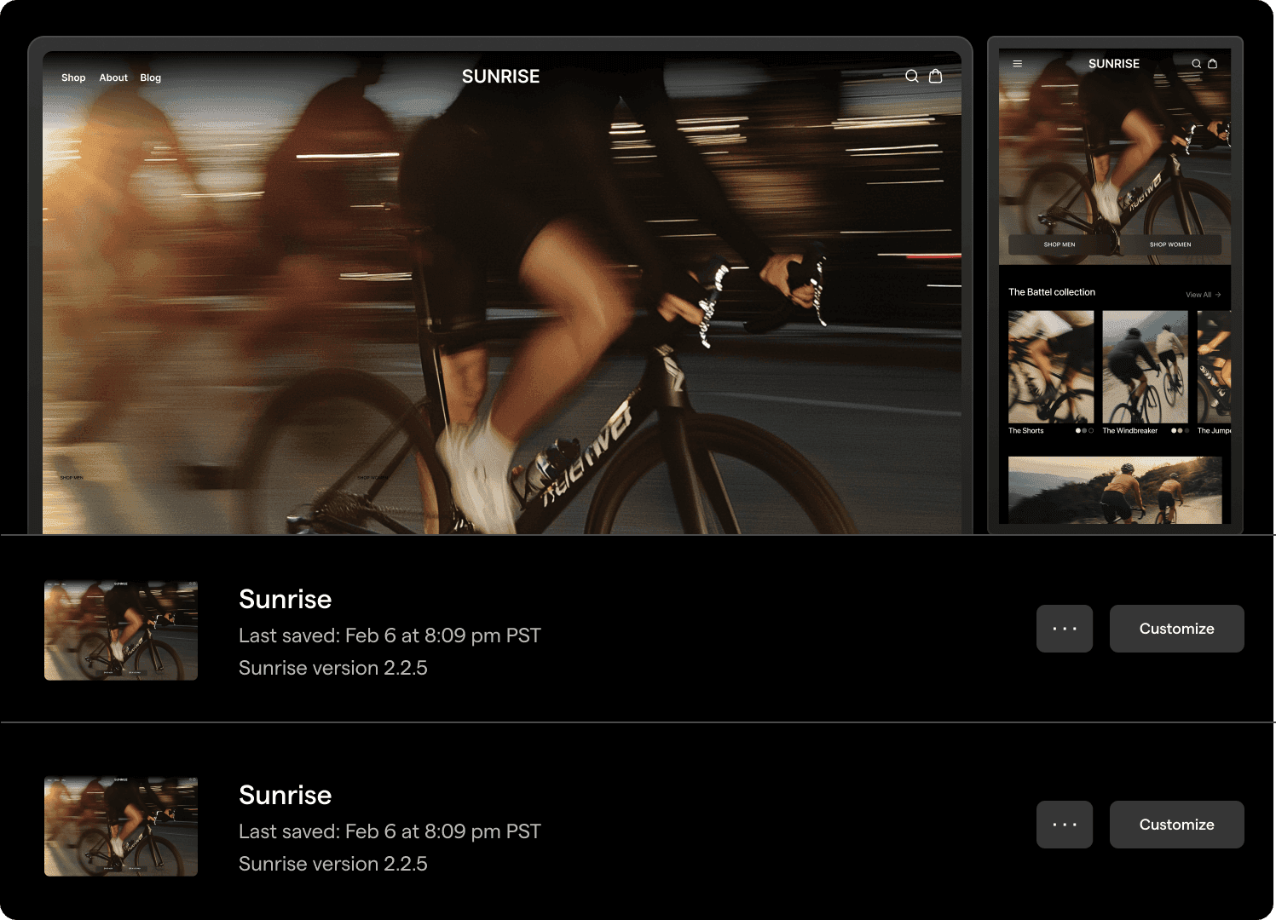Open more options for the second Sunrise theme
The height and width of the screenshot is (920, 1276).
(1064, 825)
